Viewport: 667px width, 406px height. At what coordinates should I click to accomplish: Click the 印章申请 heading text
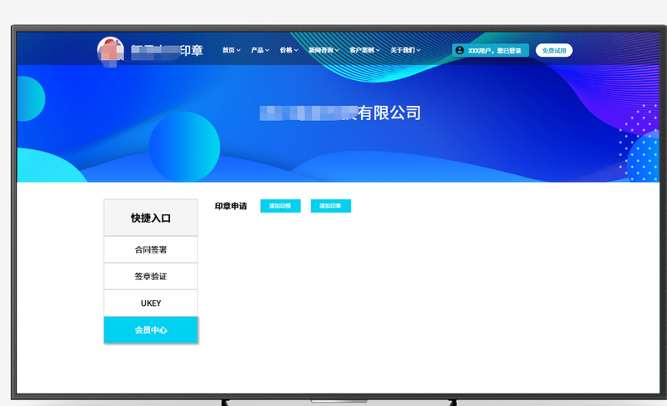point(231,206)
